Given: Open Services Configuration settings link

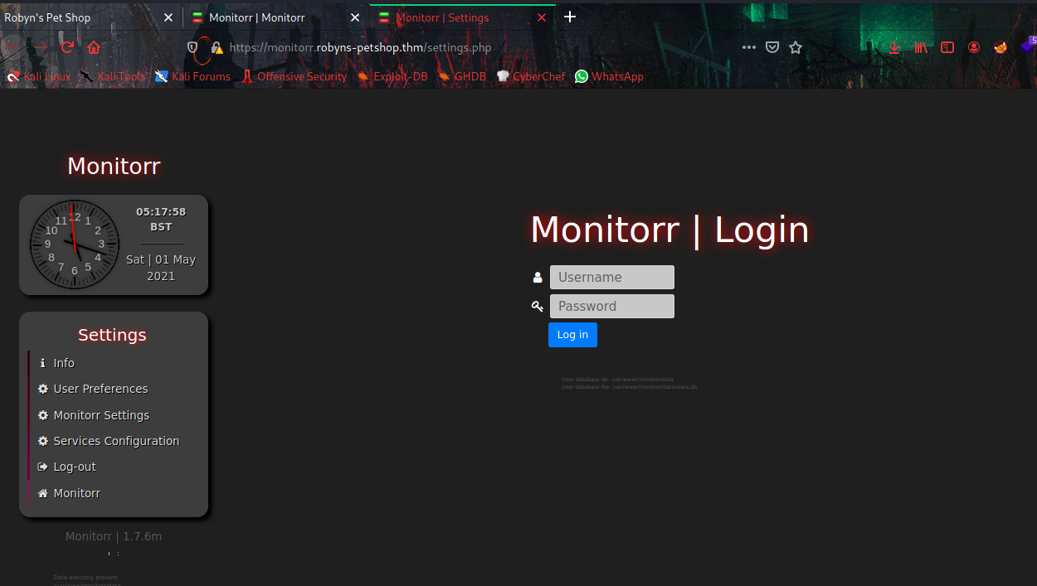Looking at the screenshot, I should [116, 441].
